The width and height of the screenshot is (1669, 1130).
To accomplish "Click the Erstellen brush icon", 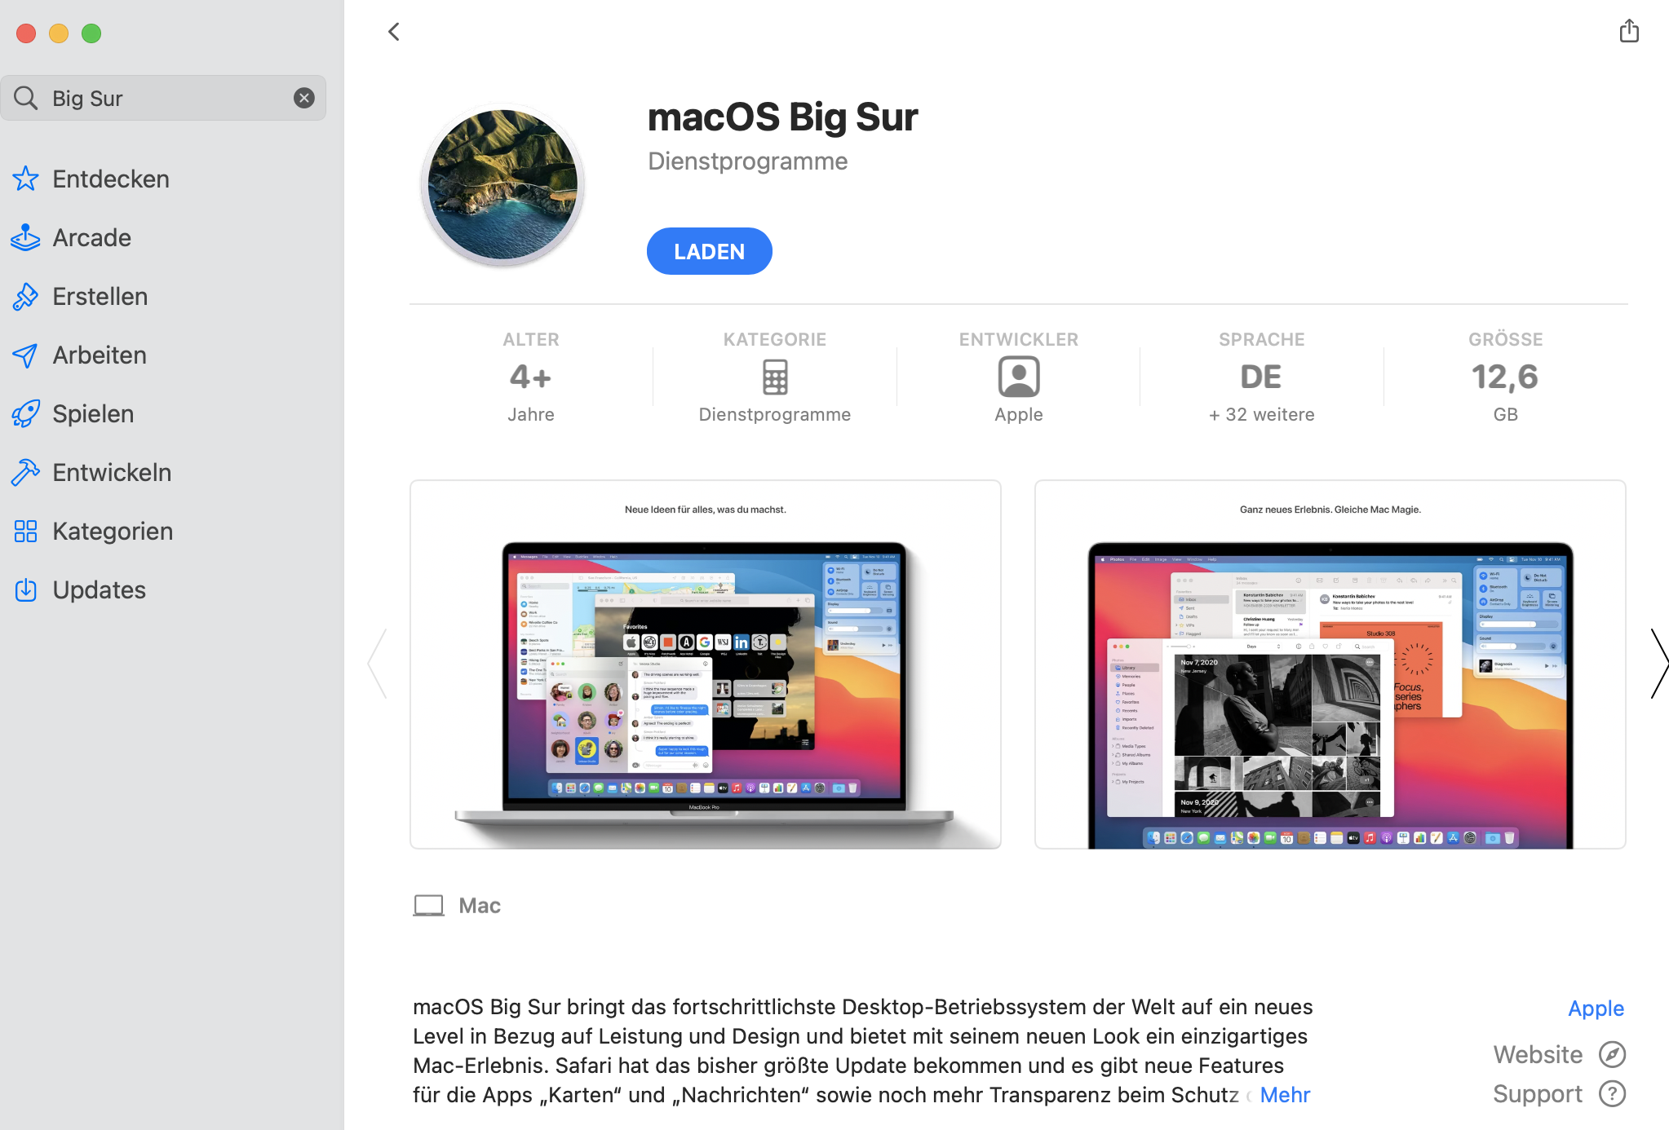I will 25,297.
